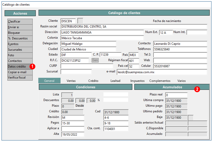
Task: Click the field containing 9-18
Action: coord(116,123)
